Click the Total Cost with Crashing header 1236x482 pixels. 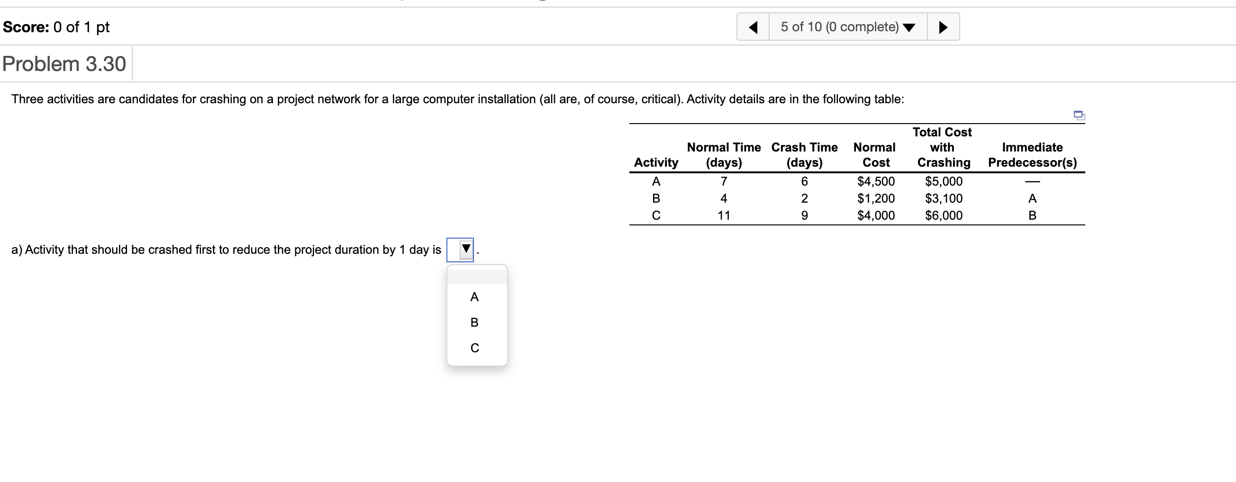click(x=942, y=147)
